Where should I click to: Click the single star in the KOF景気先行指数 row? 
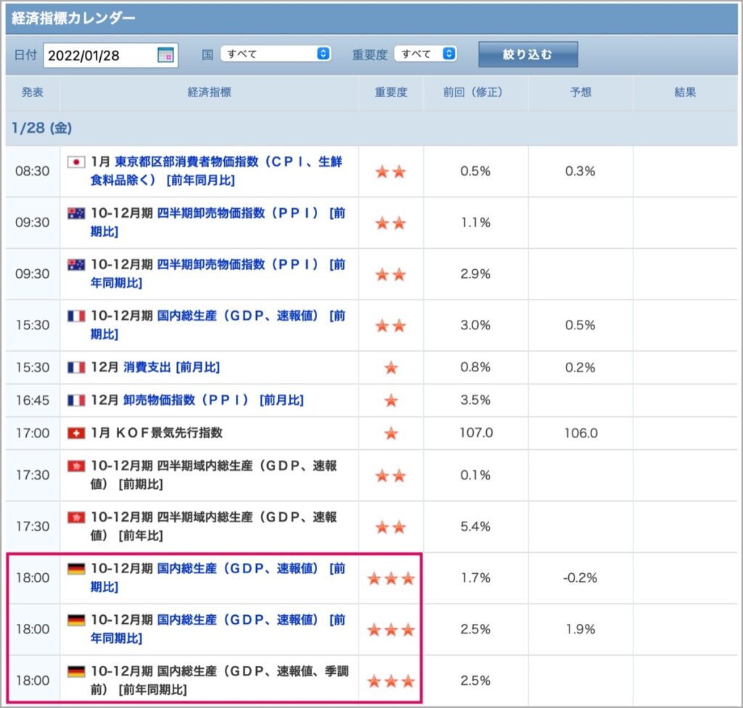391,433
